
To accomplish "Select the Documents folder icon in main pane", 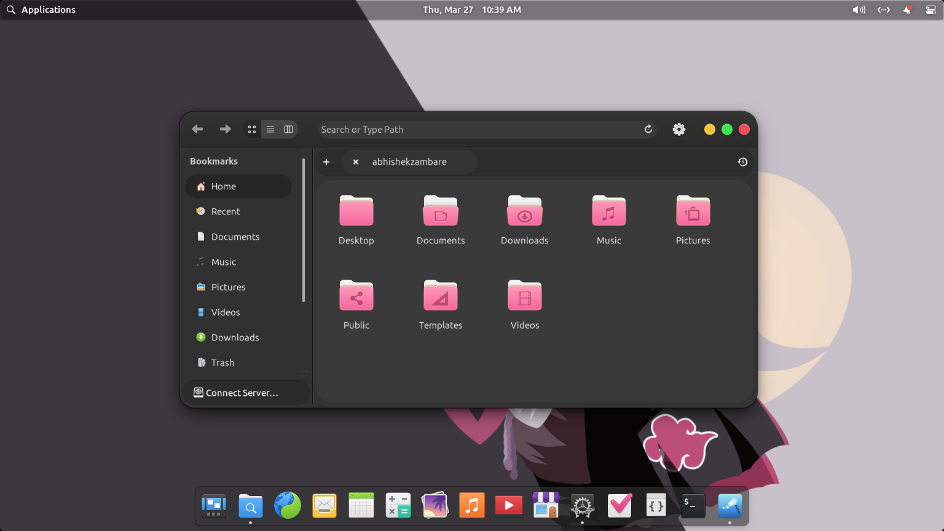I will (441, 211).
